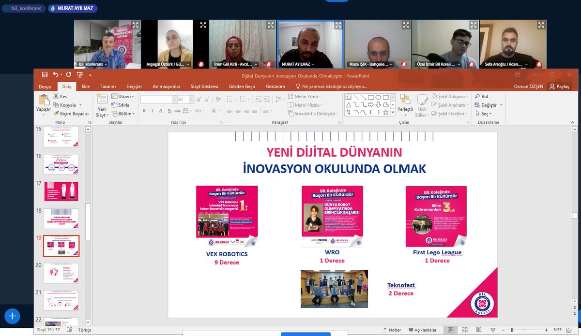581x336 pixels.
Task: Select the triangle shape in shapes gallery
Action: click(349, 104)
